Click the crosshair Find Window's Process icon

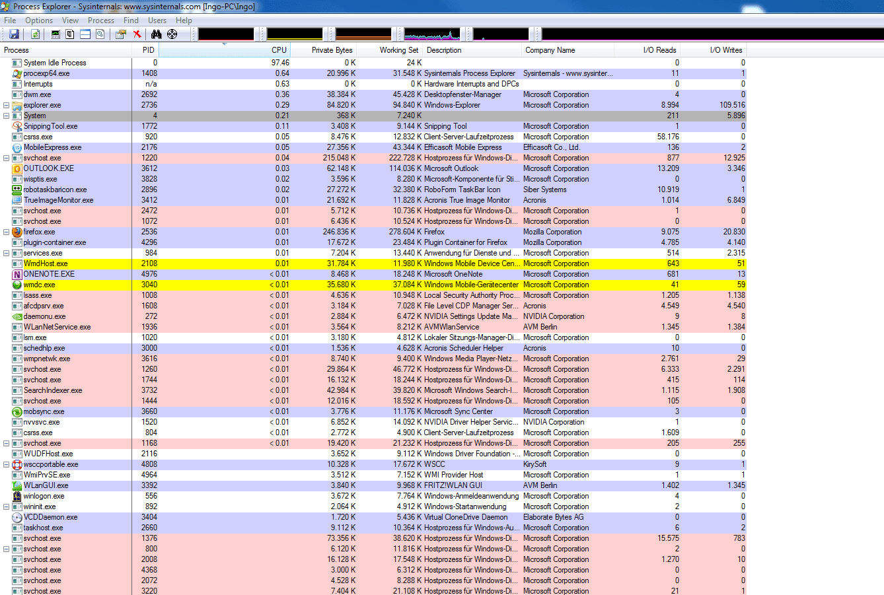(x=172, y=34)
